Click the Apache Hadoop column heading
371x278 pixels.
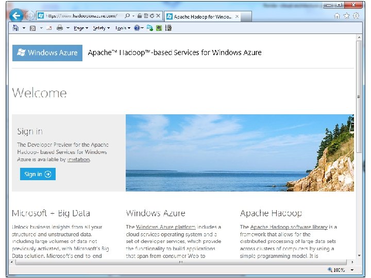pyautogui.click(x=271, y=213)
